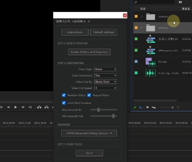Viewport: 192px width, 162px height.
Task: Click the plugin panel title tab
Action: 71,21
